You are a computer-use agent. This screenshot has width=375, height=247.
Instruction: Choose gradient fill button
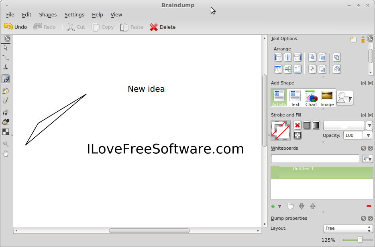tap(316, 125)
